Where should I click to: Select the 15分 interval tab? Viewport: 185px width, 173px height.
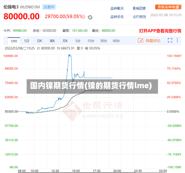91,41
